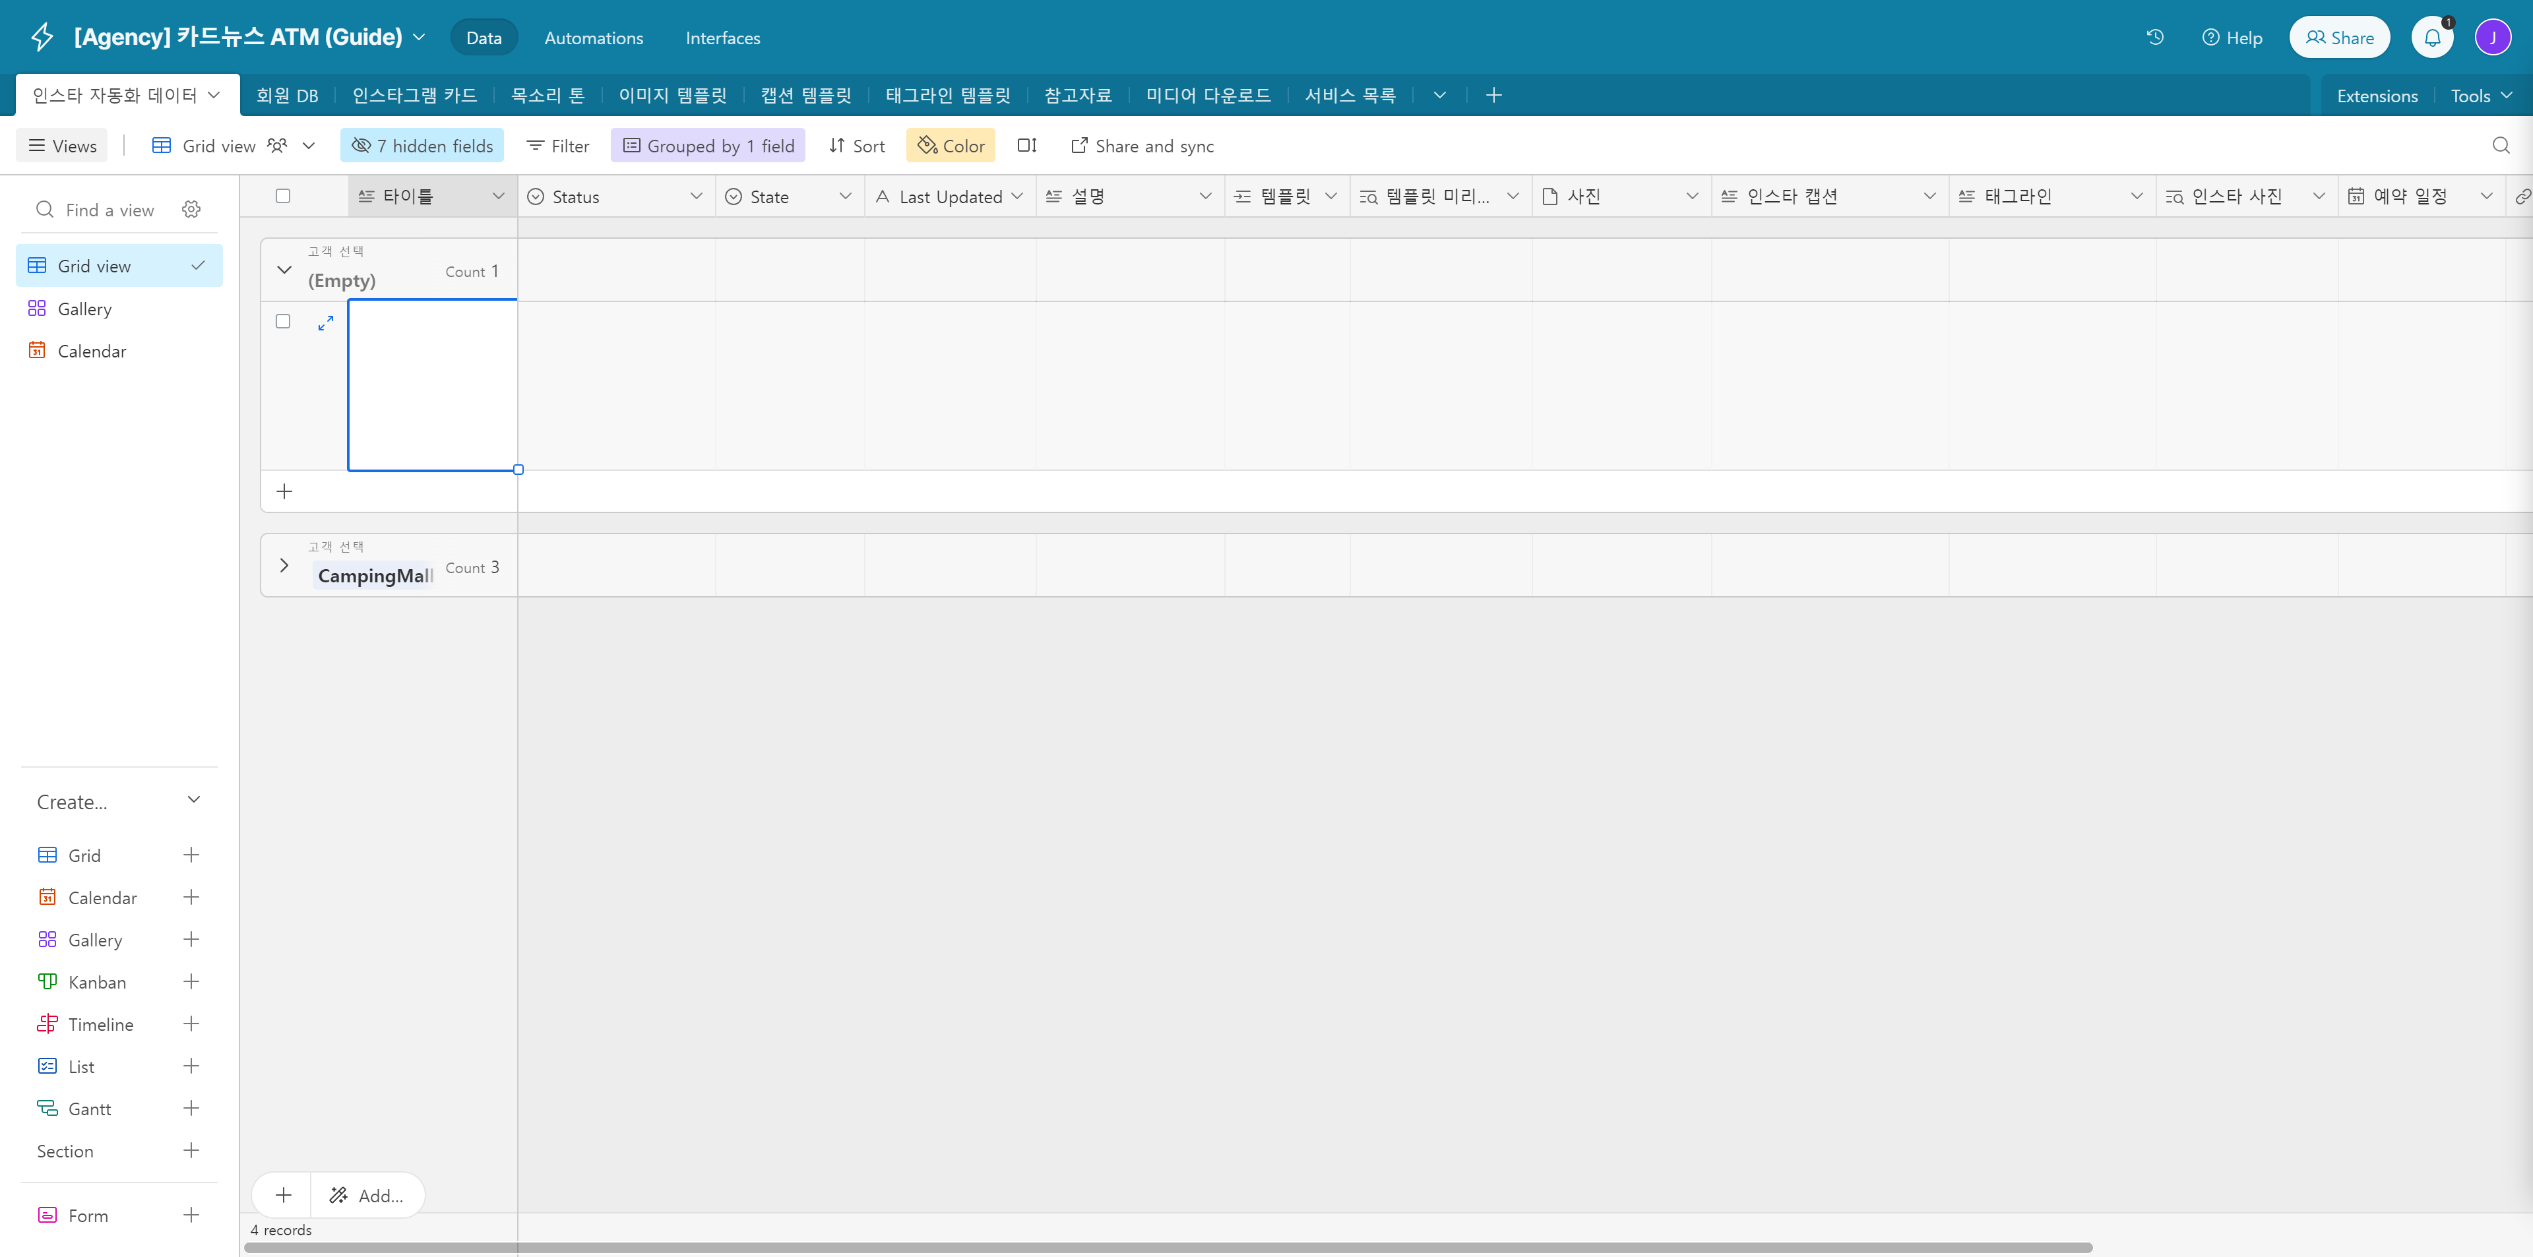This screenshot has width=2533, height=1257.
Task: Open the notifications bell
Action: point(2431,38)
